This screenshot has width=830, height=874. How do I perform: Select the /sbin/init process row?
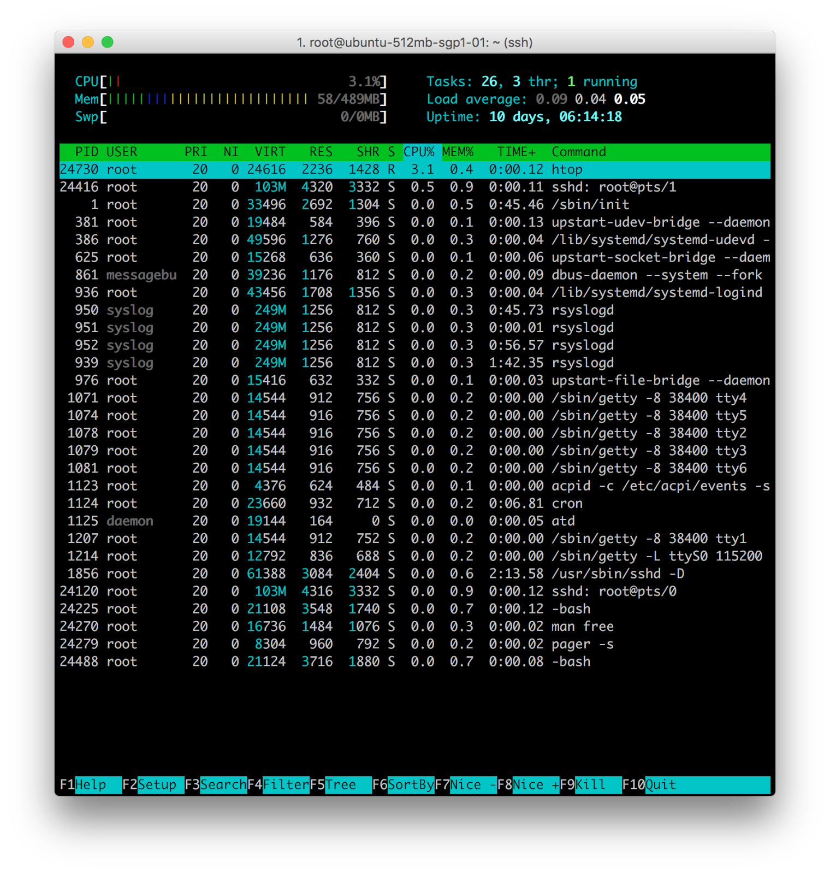(415, 204)
